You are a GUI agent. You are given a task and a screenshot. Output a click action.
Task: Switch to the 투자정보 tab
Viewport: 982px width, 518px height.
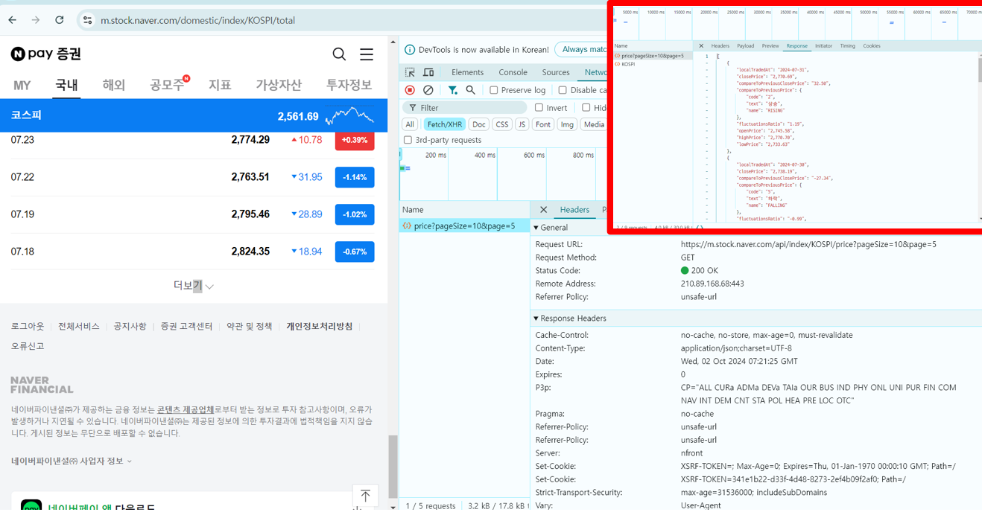pos(349,85)
